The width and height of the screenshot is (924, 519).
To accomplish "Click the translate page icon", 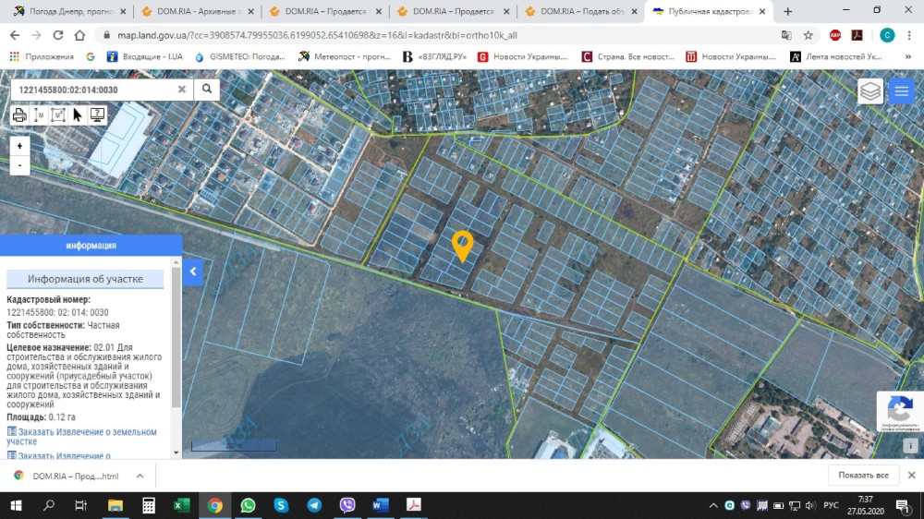I will 786,35.
